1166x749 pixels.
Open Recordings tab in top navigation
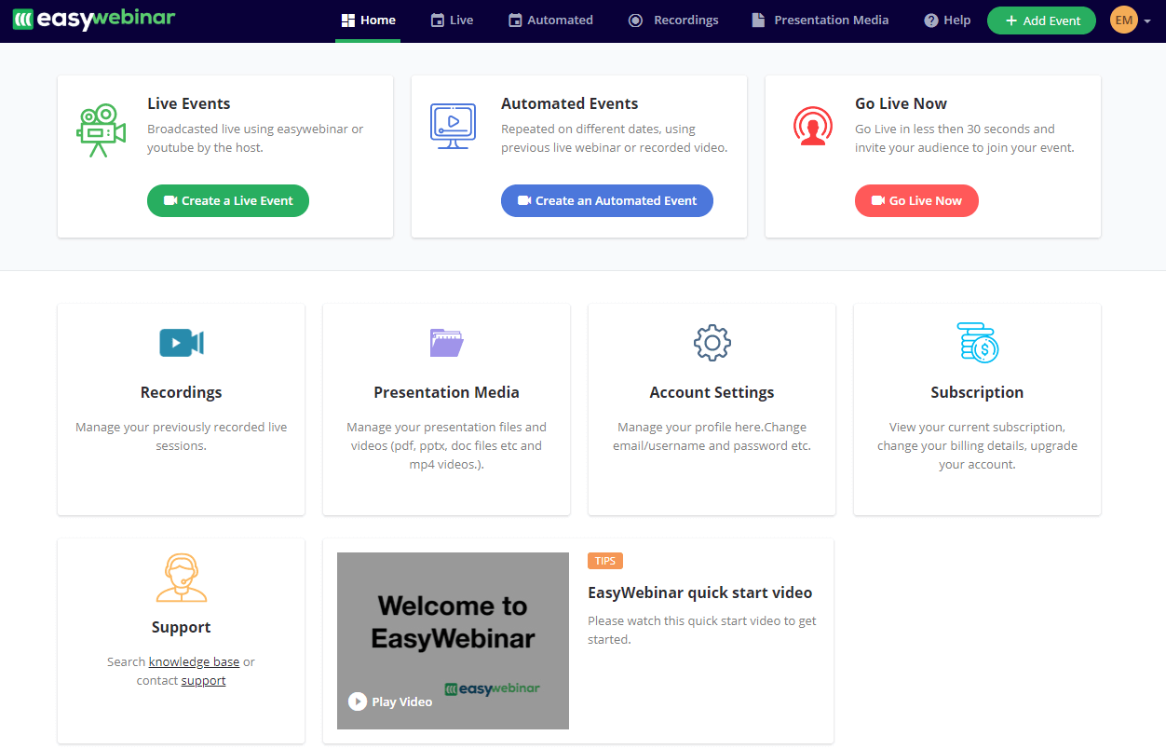[673, 20]
